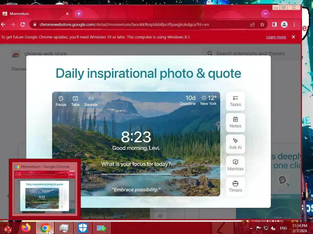
Task: Open Chrome three-dot menu
Action: coord(294,24)
